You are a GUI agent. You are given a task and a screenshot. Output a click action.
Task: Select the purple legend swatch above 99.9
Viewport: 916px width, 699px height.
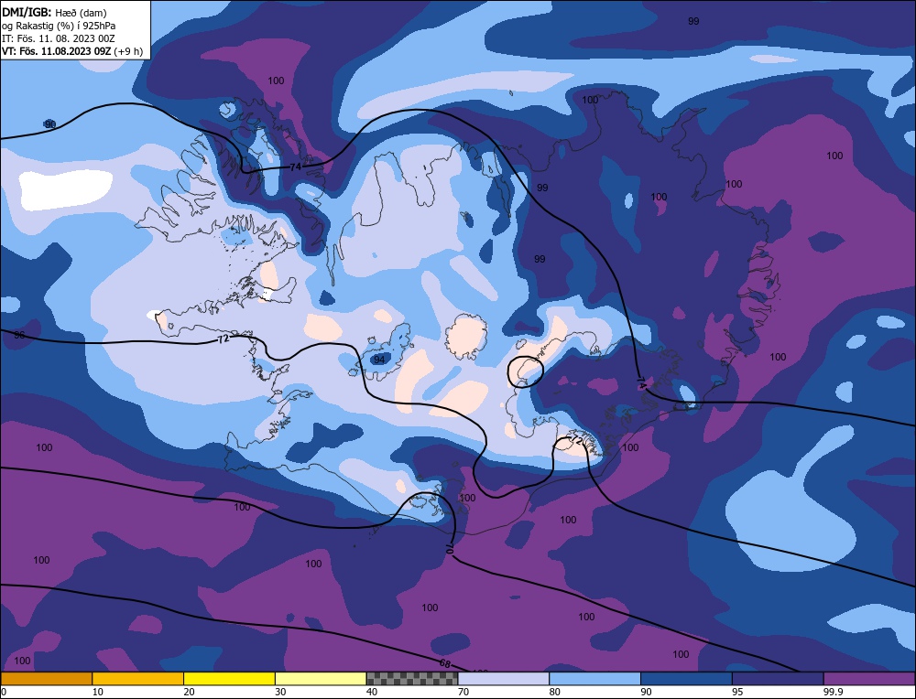(x=869, y=679)
